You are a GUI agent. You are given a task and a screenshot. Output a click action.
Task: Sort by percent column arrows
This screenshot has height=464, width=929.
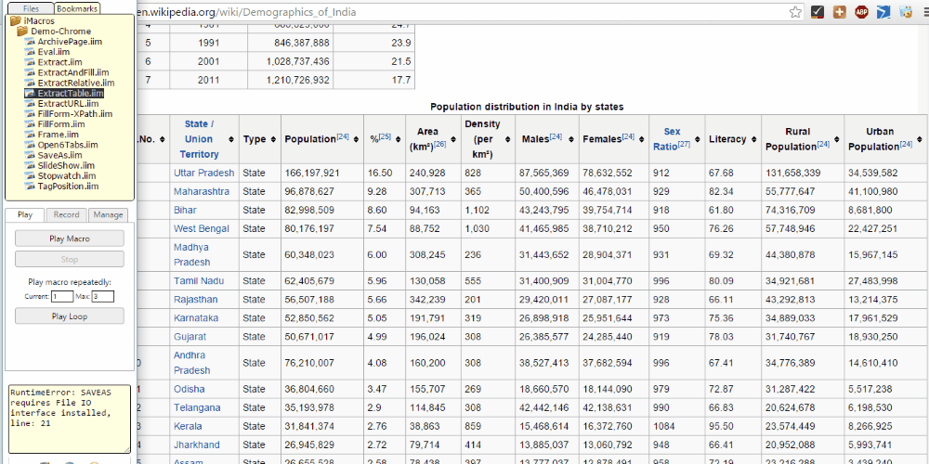tap(398, 140)
